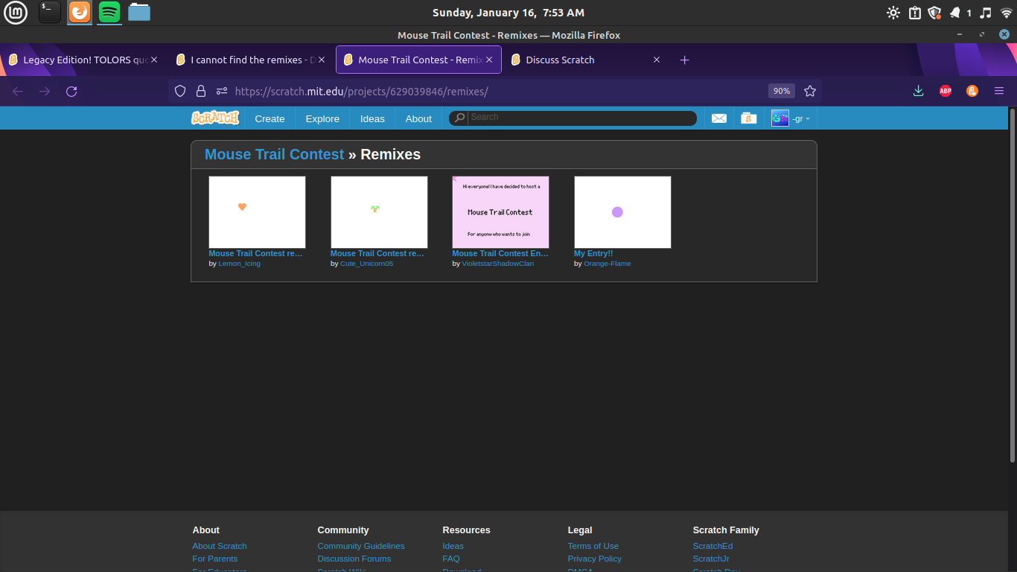Open the Firefox hamburger application menu

998,91
